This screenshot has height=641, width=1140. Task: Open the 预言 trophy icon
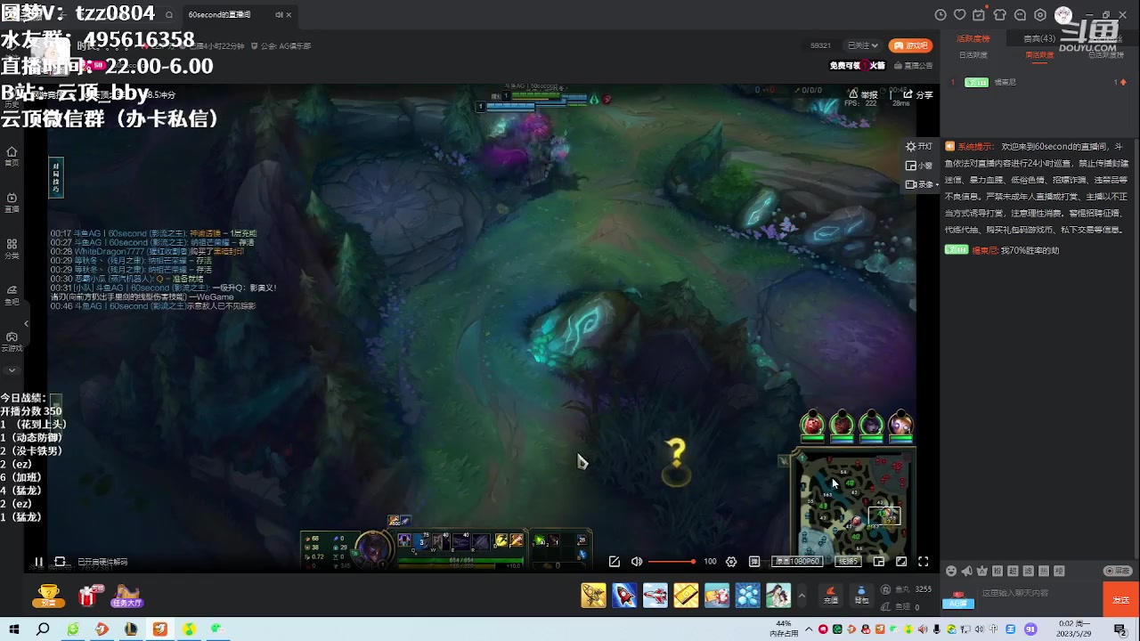click(x=48, y=596)
